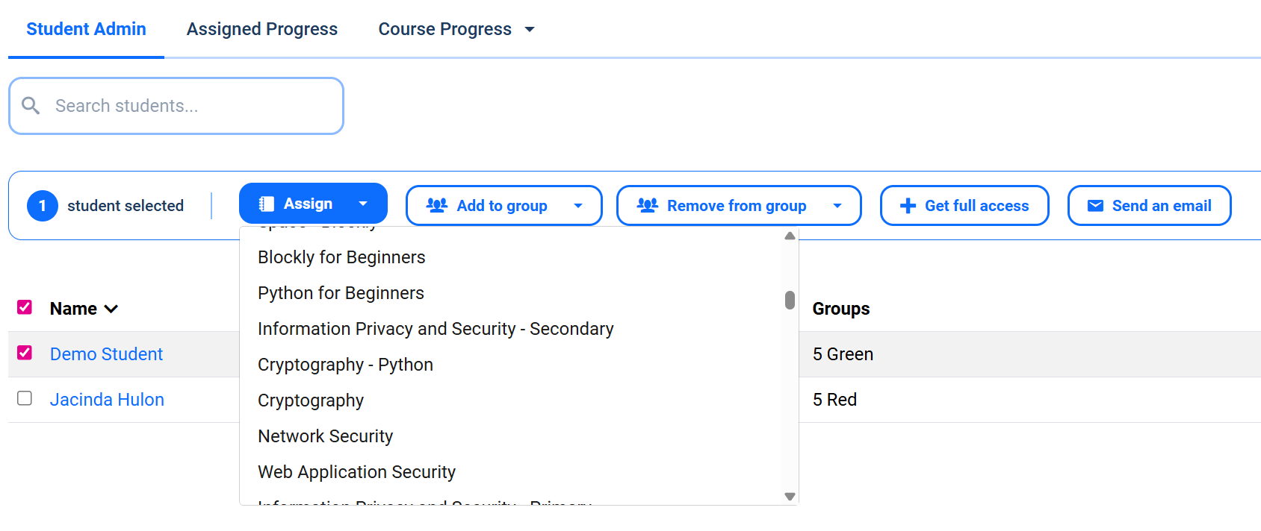Switch to the Assigned Progress tab
The height and width of the screenshot is (531, 1261).
pyautogui.click(x=262, y=29)
